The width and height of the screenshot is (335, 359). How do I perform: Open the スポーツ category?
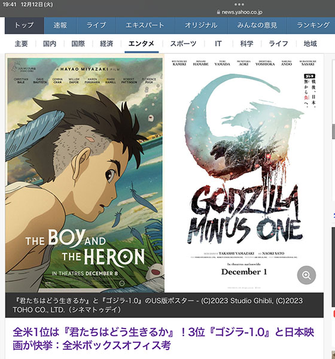pos(183,44)
